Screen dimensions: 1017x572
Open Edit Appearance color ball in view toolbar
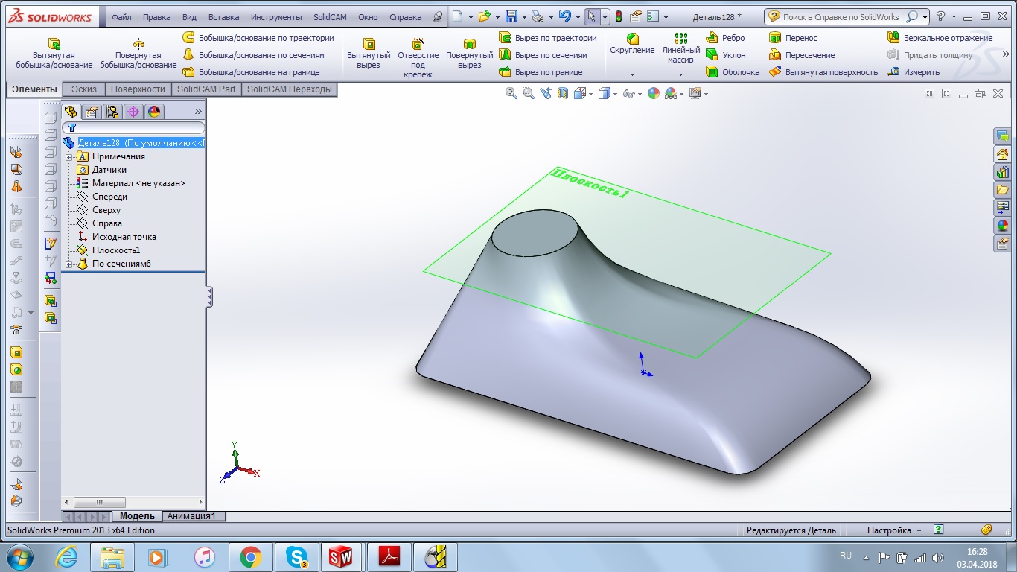tap(654, 93)
